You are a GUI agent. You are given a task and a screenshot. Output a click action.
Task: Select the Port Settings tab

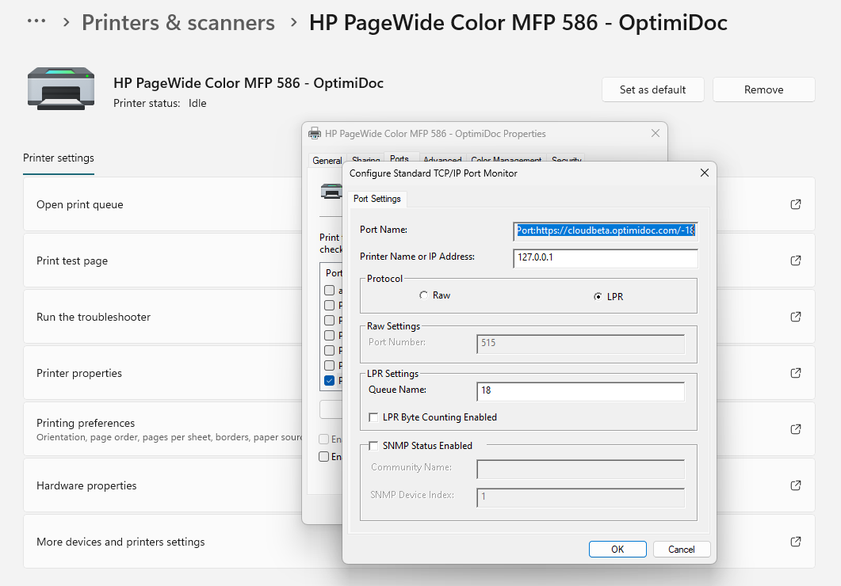(377, 199)
